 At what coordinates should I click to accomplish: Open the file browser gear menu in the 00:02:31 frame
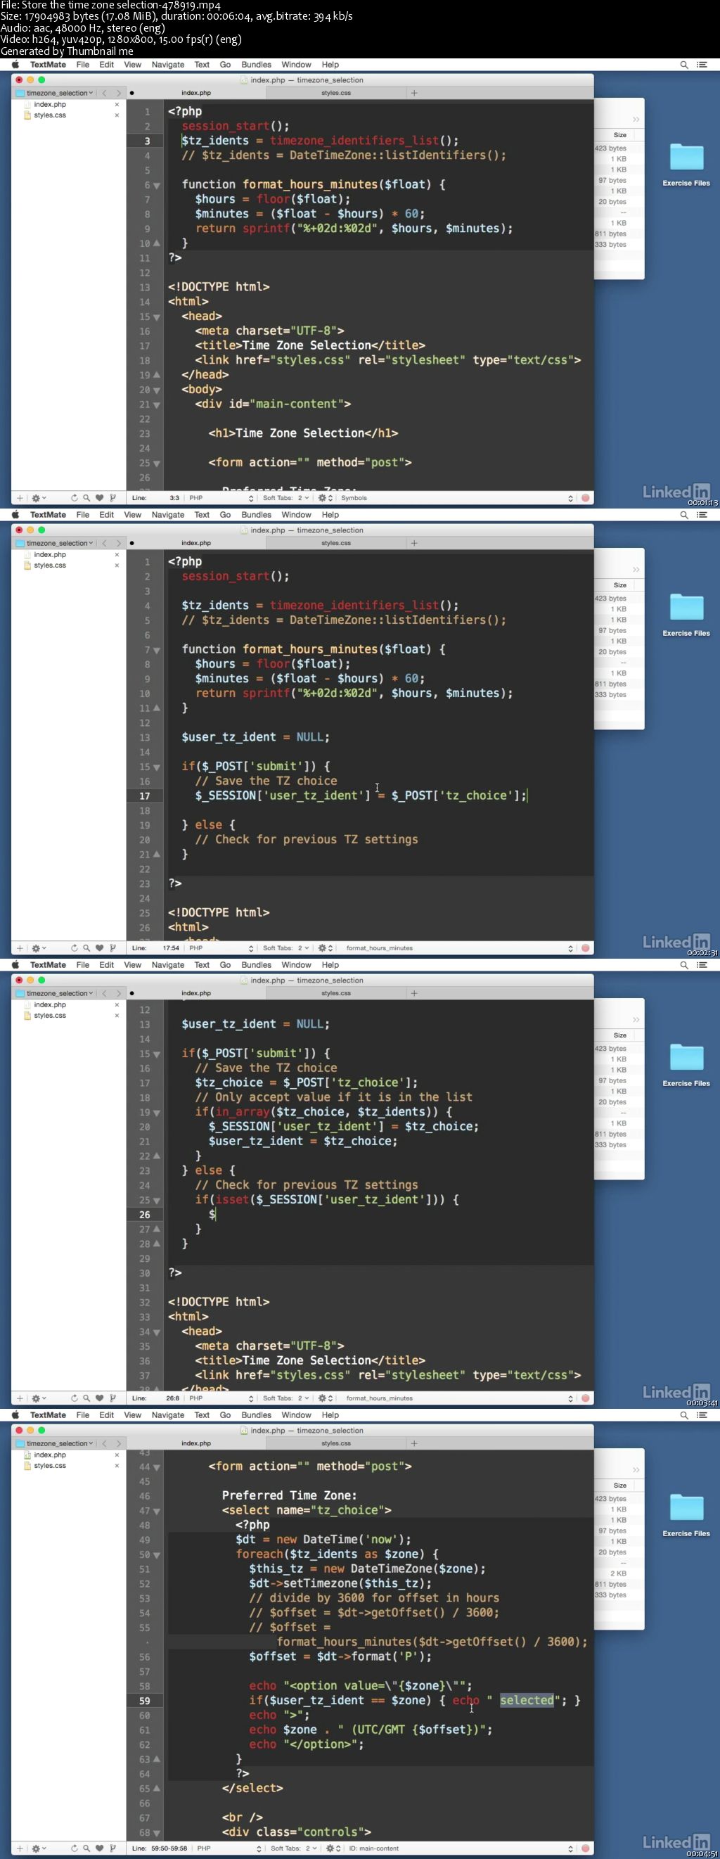click(38, 948)
